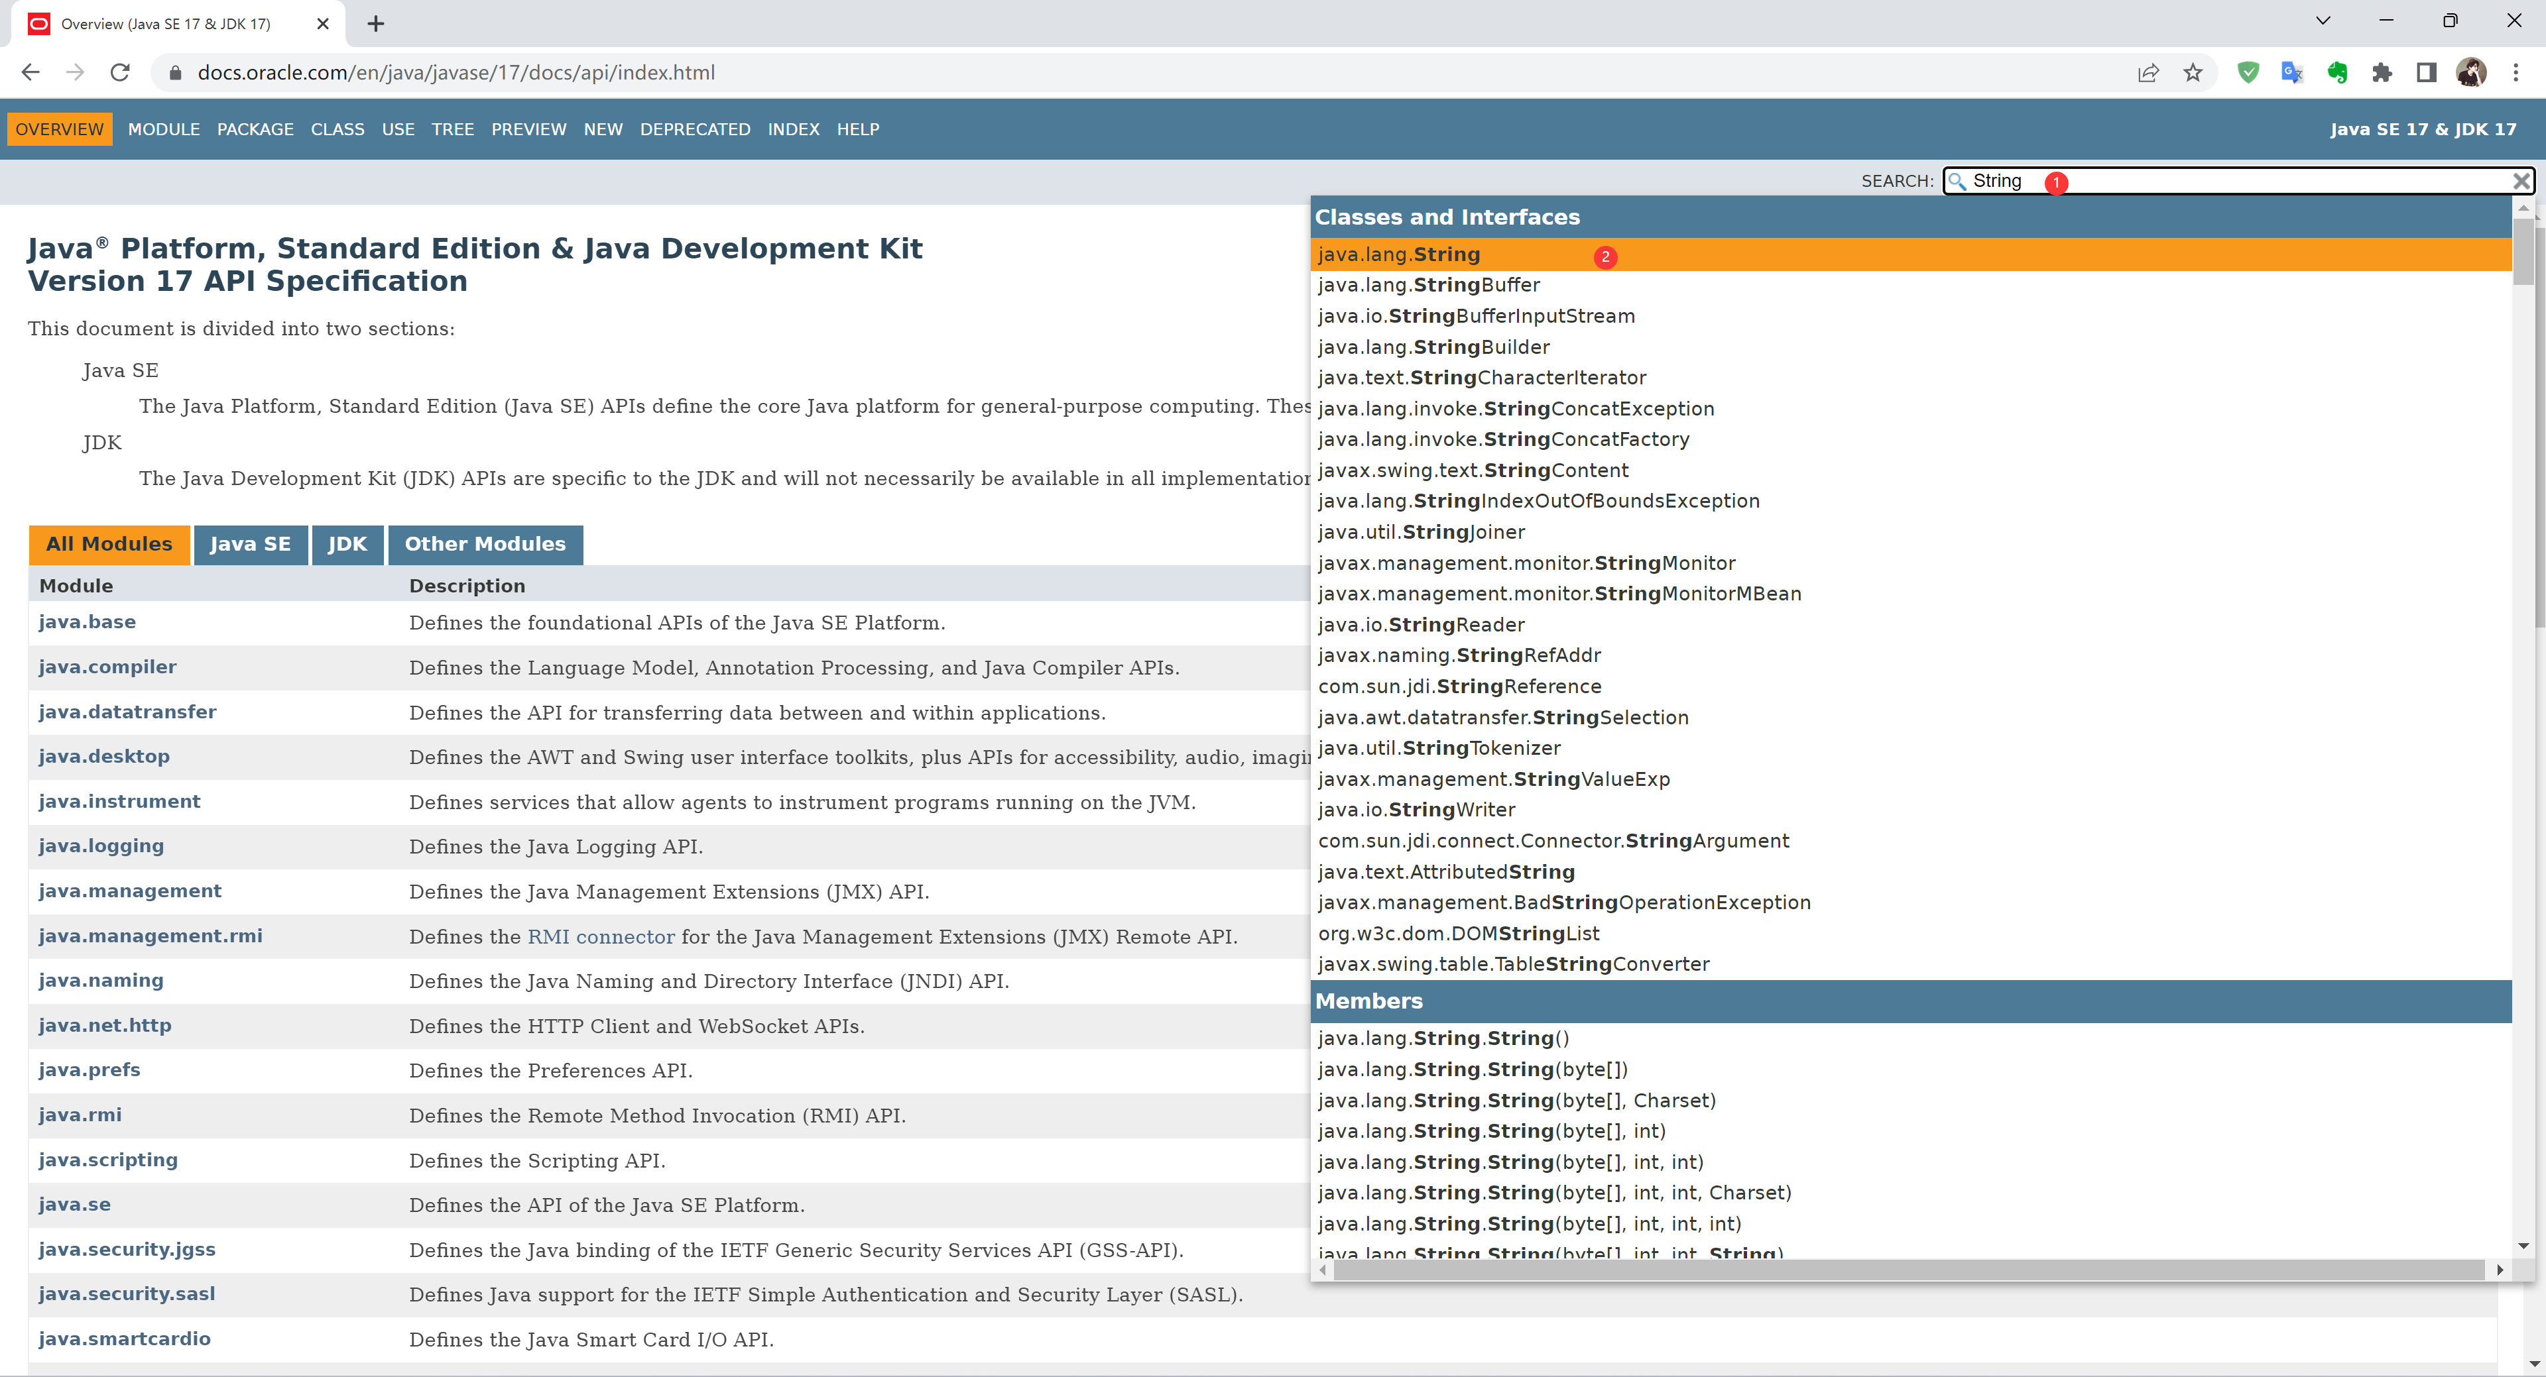Viewport: 2546px width, 1377px height.
Task: Click the search magnifier icon
Action: tap(1957, 181)
